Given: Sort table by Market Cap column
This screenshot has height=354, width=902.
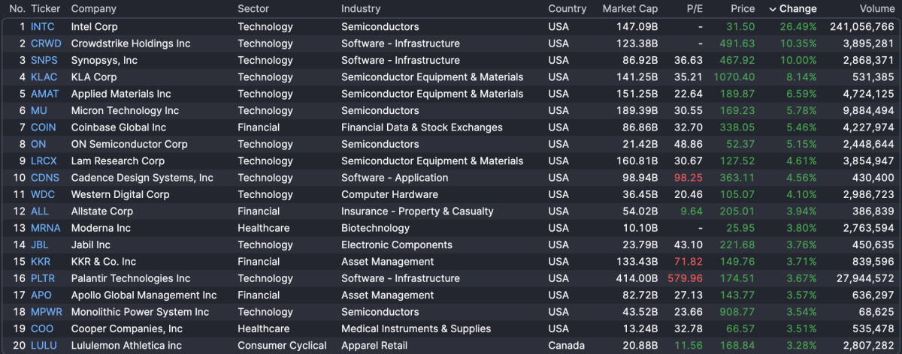Looking at the screenshot, I should pos(630,9).
